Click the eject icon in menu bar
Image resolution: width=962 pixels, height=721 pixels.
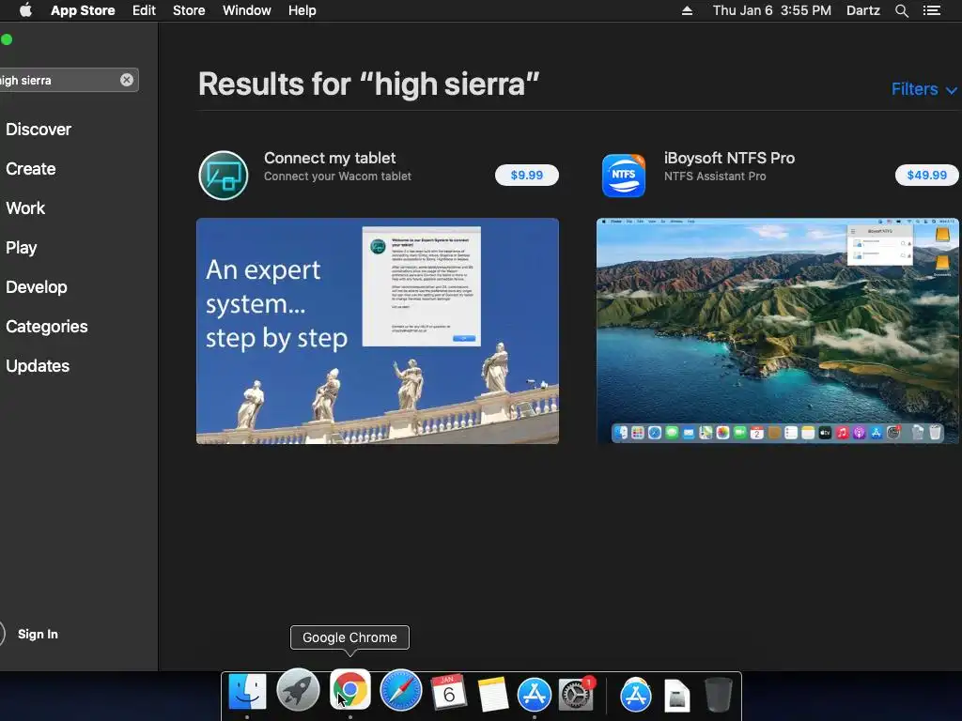pos(687,10)
